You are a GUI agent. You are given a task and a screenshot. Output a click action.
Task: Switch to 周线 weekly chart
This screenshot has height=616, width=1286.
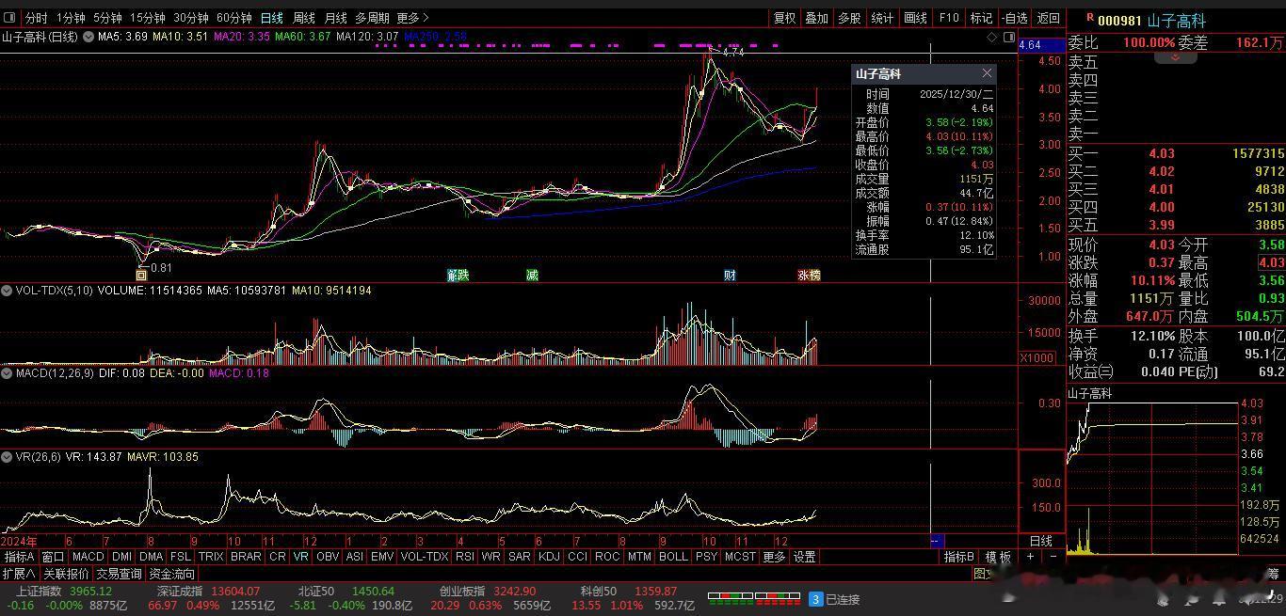[x=303, y=18]
